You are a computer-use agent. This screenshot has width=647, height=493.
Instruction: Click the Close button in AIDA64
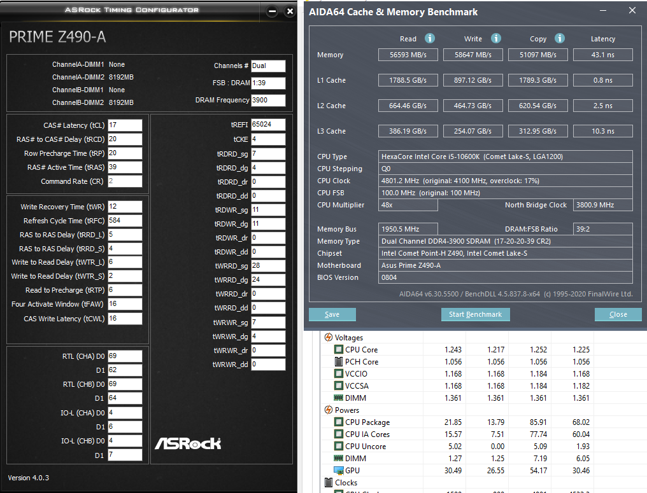tap(618, 314)
